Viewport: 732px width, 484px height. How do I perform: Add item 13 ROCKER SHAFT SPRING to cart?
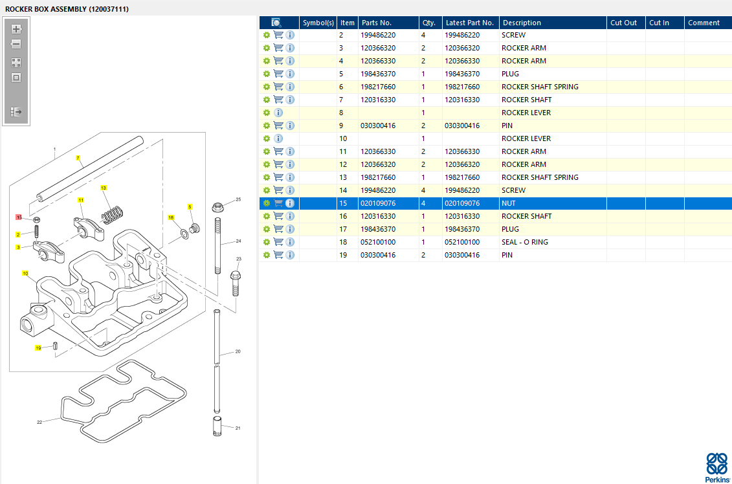[278, 177]
